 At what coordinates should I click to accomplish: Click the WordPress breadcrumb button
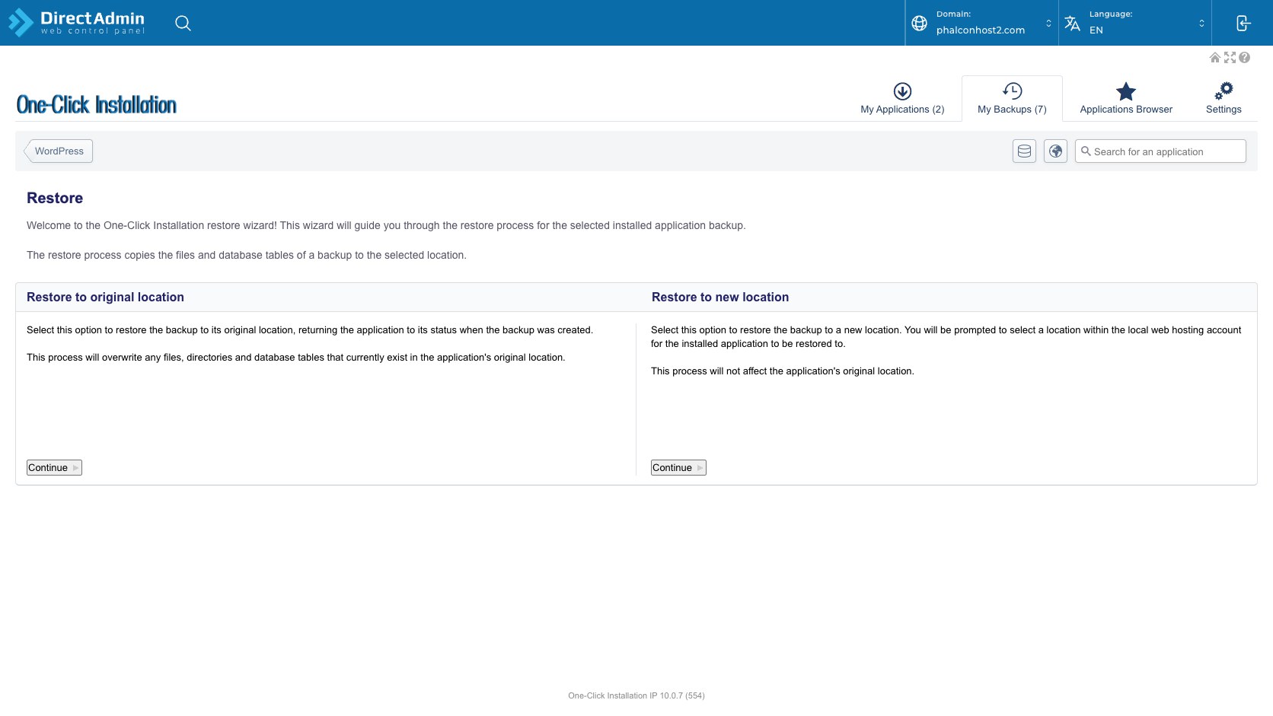pyautogui.click(x=59, y=151)
